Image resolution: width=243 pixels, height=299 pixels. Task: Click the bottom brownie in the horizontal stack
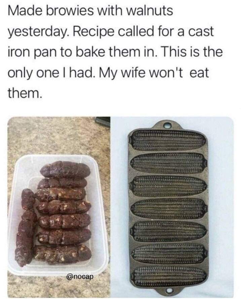click(63, 253)
